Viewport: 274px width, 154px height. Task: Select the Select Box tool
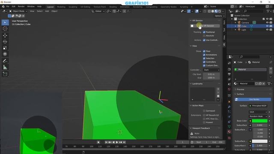click(5, 23)
